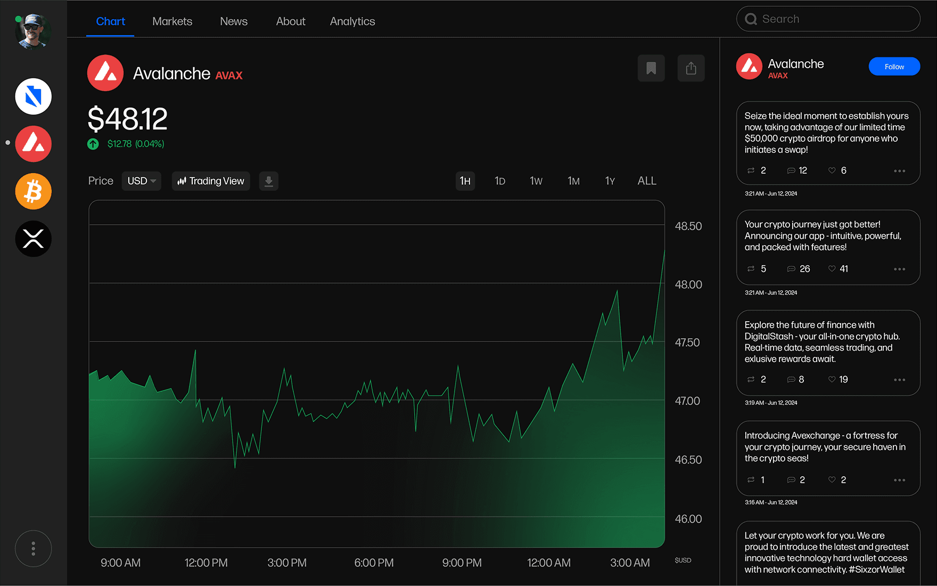
Task: Follow the Avalanche feed
Action: (x=894, y=67)
